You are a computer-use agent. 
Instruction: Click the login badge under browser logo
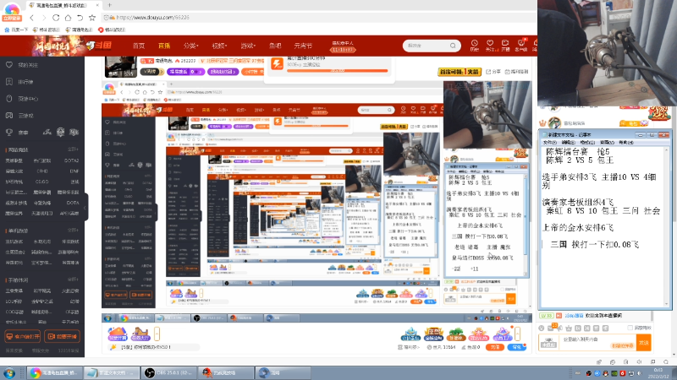(x=12, y=19)
